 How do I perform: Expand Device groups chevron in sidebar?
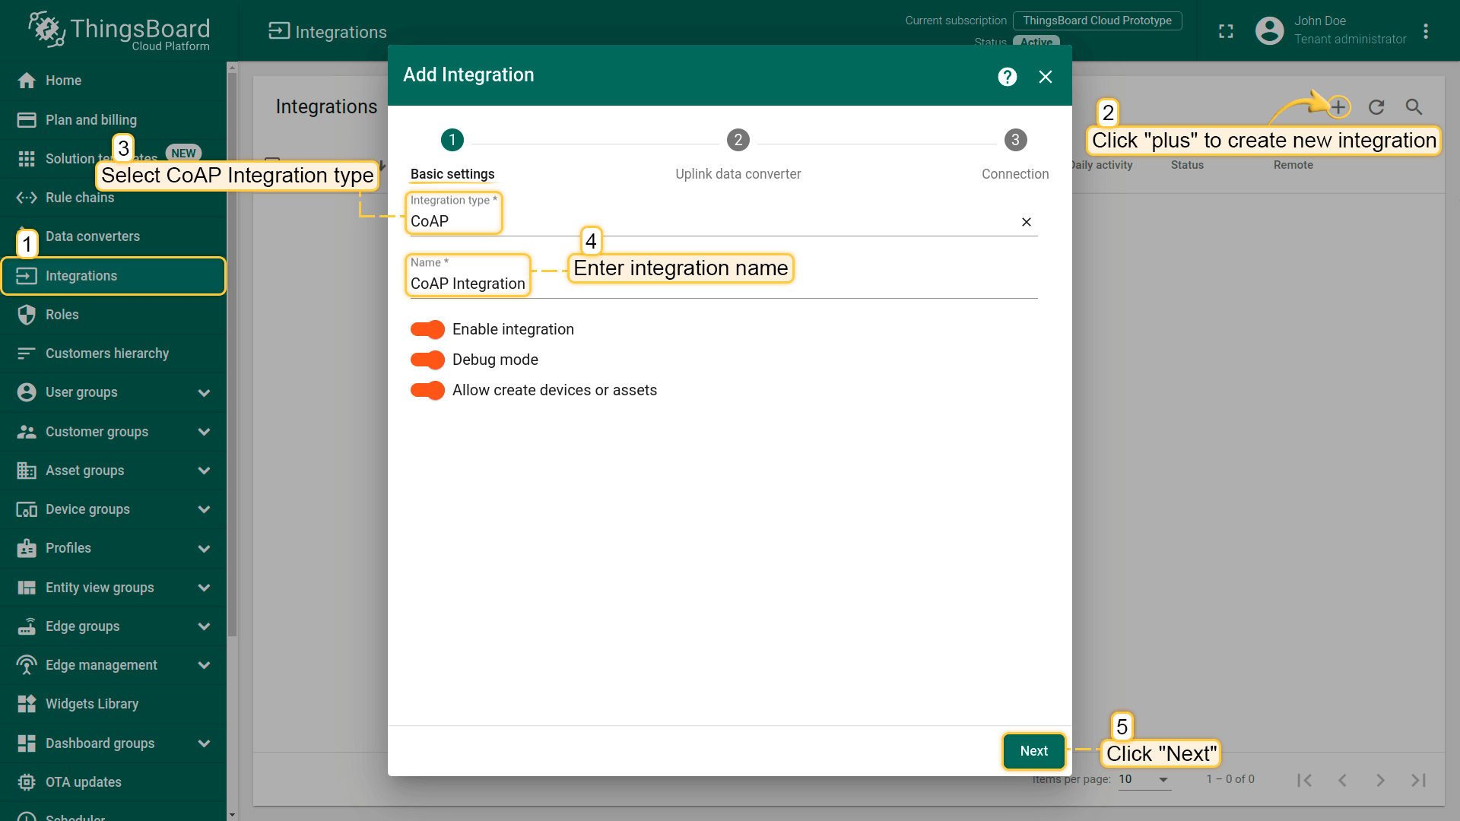204,509
